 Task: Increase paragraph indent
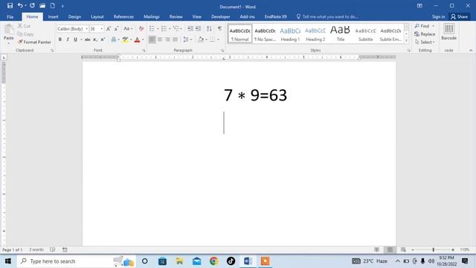(198, 28)
